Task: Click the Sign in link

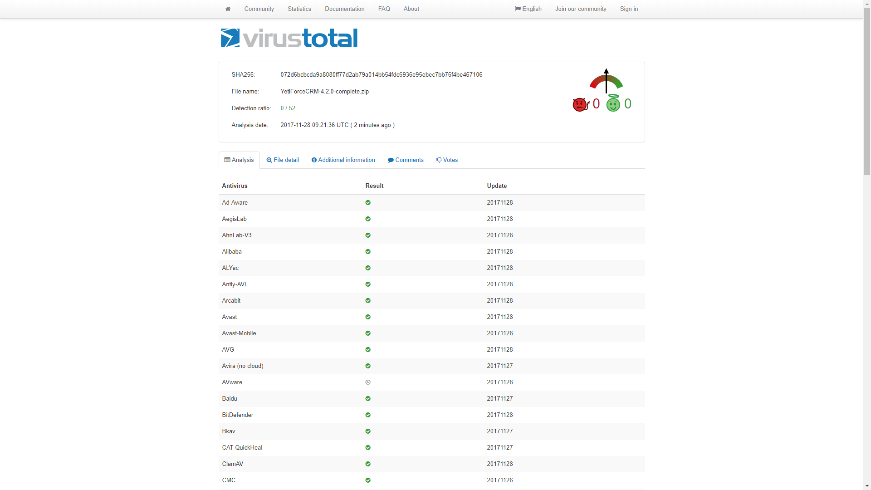Action: [629, 9]
